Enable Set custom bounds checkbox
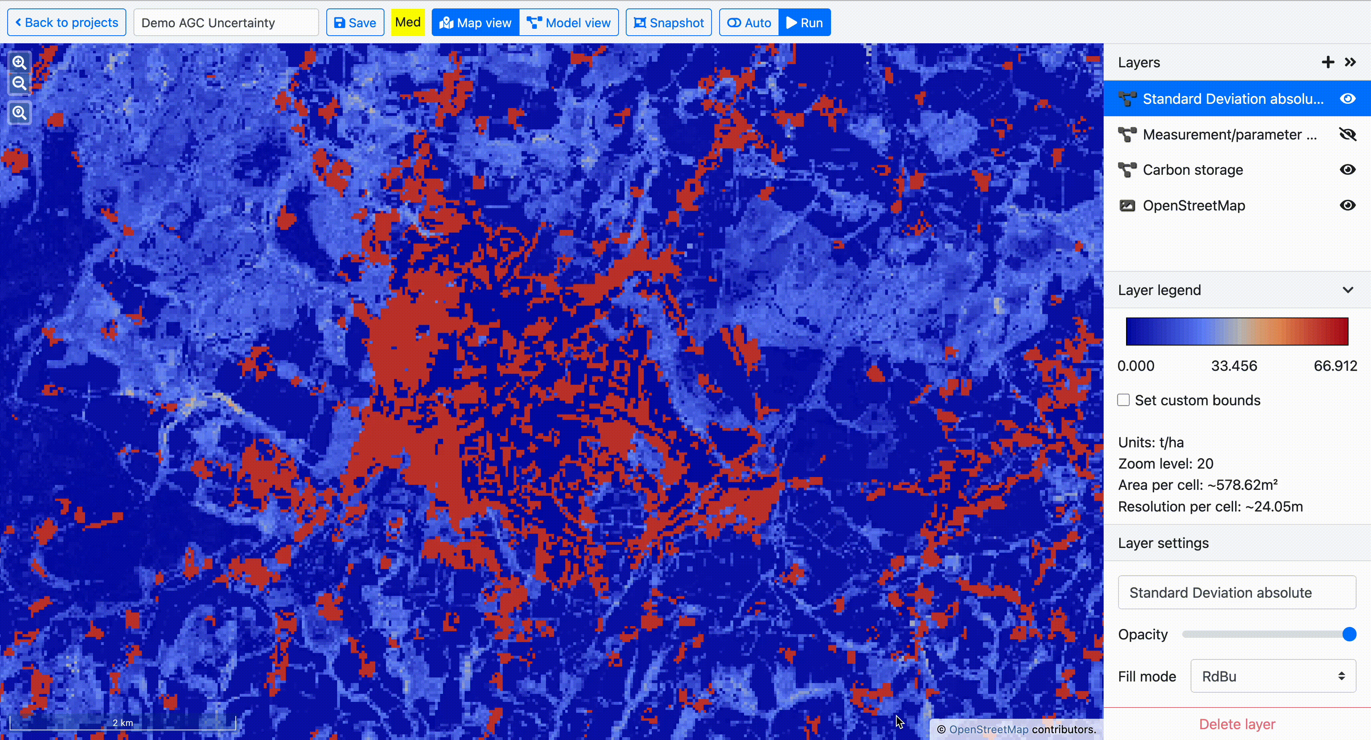This screenshot has height=740, width=1371. (x=1124, y=400)
